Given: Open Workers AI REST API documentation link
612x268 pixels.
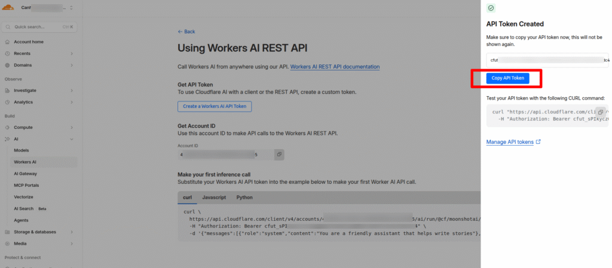Looking at the screenshot, I should pyautogui.click(x=335, y=67).
